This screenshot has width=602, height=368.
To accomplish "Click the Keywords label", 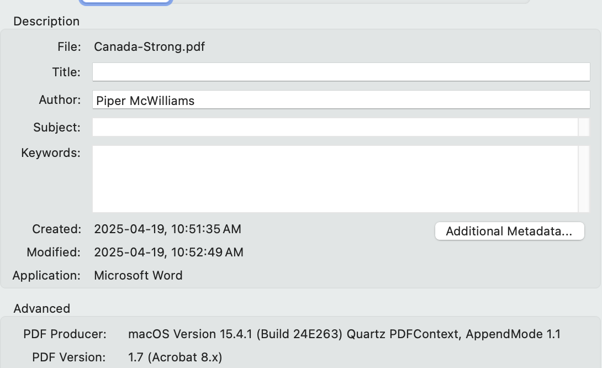I will (x=51, y=153).
